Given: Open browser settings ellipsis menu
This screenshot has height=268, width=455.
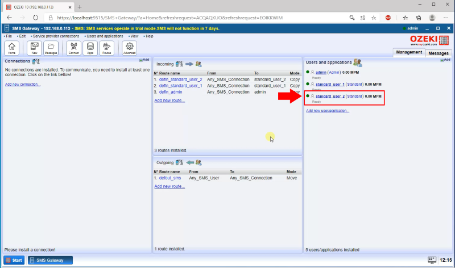Looking at the screenshot, I should [x=446, y=18].
